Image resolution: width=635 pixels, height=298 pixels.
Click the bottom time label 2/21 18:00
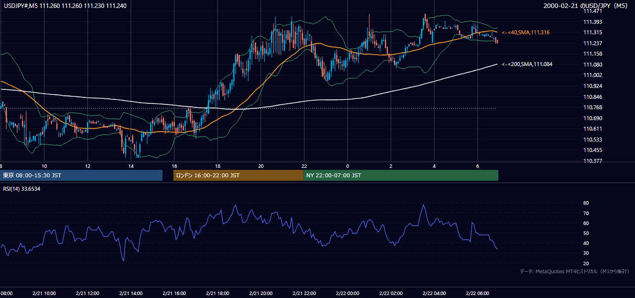pos(217,293)
